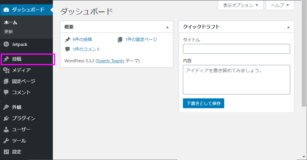
Task: Click the 固定ページ pages icon
Action: [6, 81]
